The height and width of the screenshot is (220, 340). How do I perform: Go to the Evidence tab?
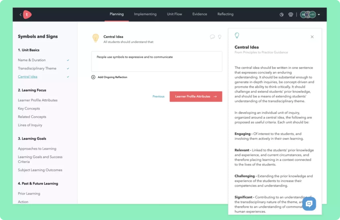tap(200, 14)
